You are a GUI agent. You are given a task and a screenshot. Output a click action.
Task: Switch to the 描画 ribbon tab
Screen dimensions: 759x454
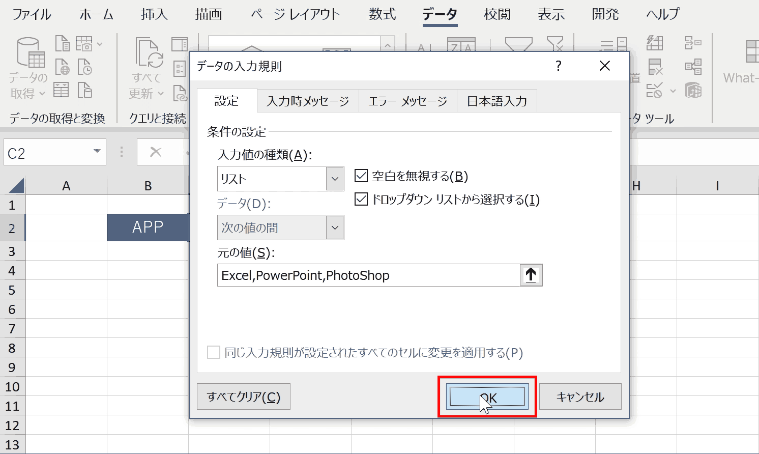click(209, 14)
